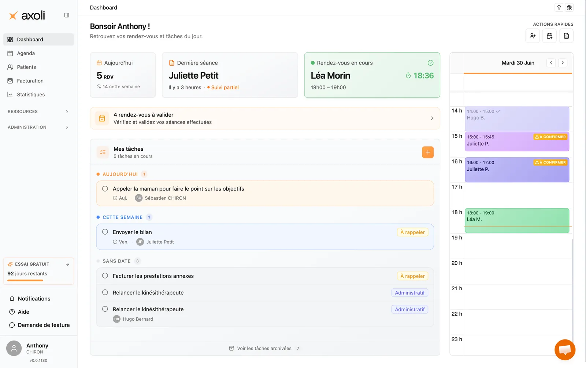Expand the Administration section
This screenshot has height=368, width=586.
(x=38, y=127)
